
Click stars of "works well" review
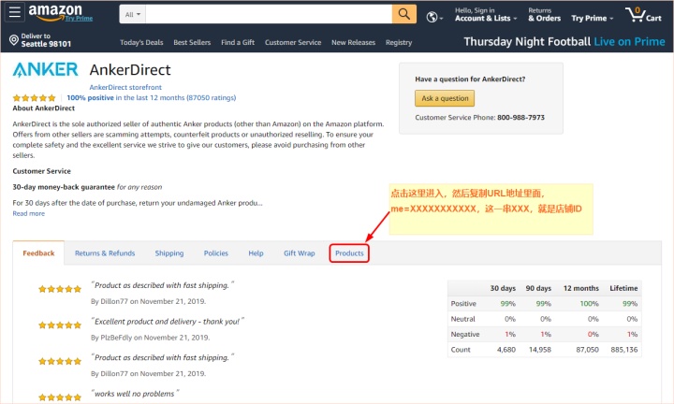60,397
